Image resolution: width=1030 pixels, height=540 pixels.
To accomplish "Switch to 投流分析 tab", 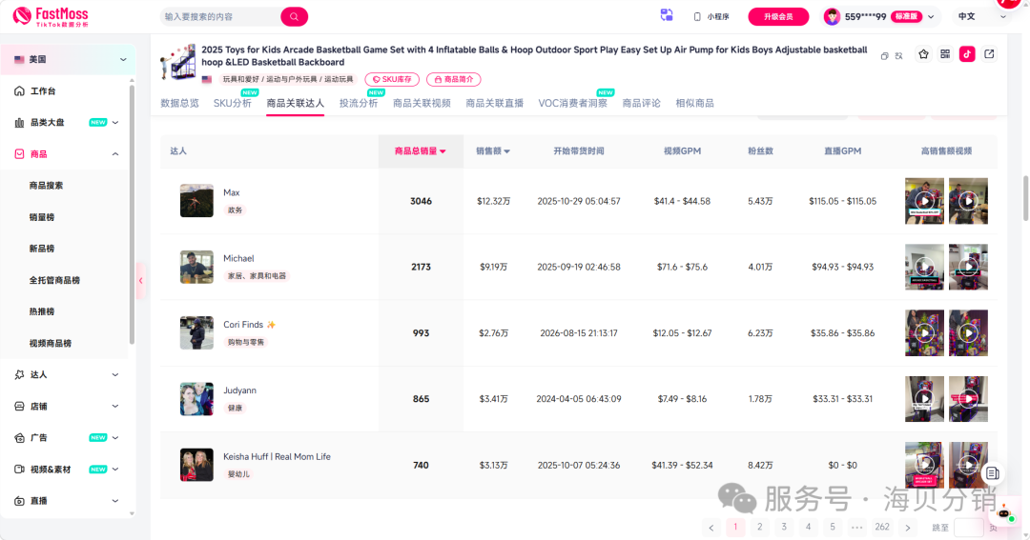I will pyautogui.click(x=359, y=104).
